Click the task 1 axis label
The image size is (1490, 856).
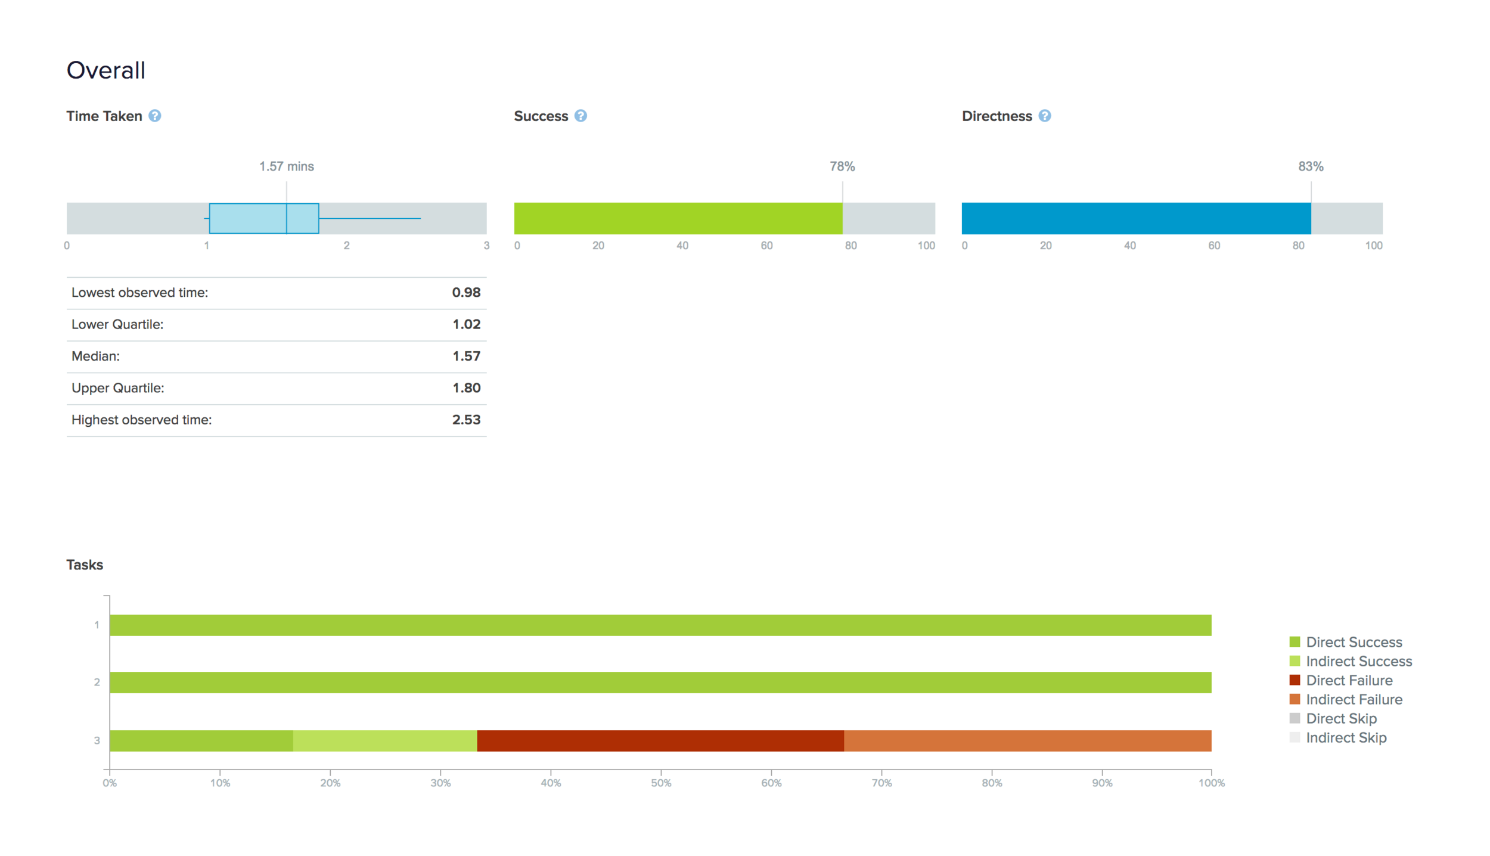97,625
